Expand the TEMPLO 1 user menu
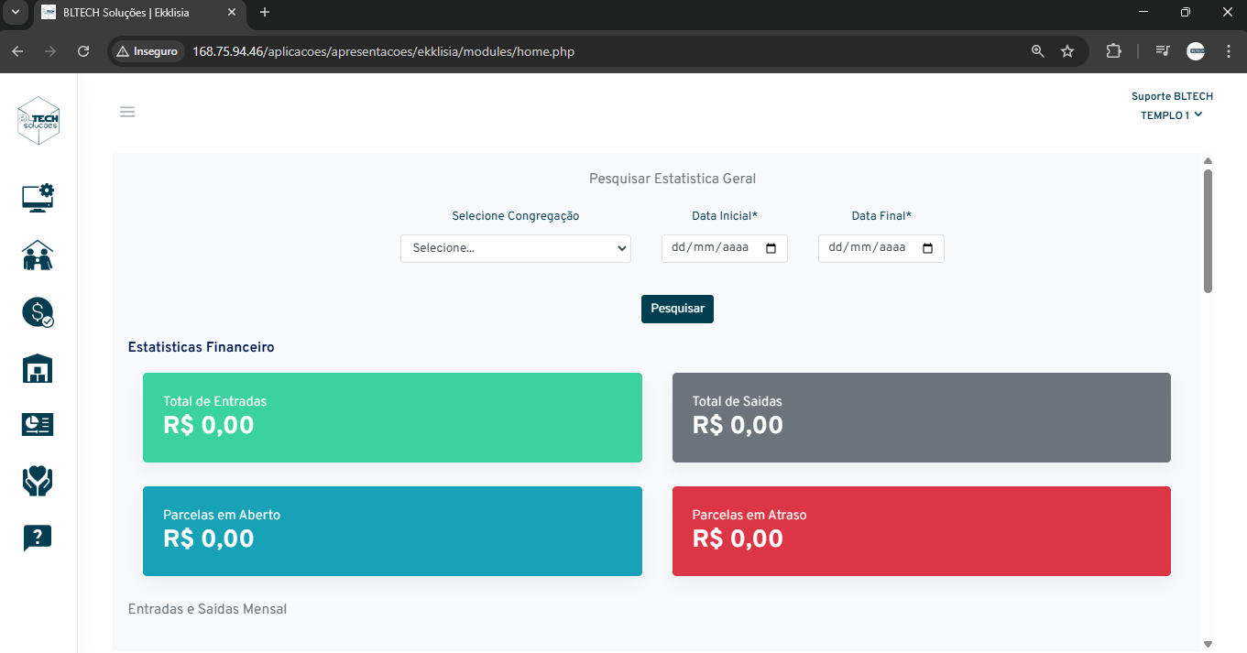 click(1171, 115)
